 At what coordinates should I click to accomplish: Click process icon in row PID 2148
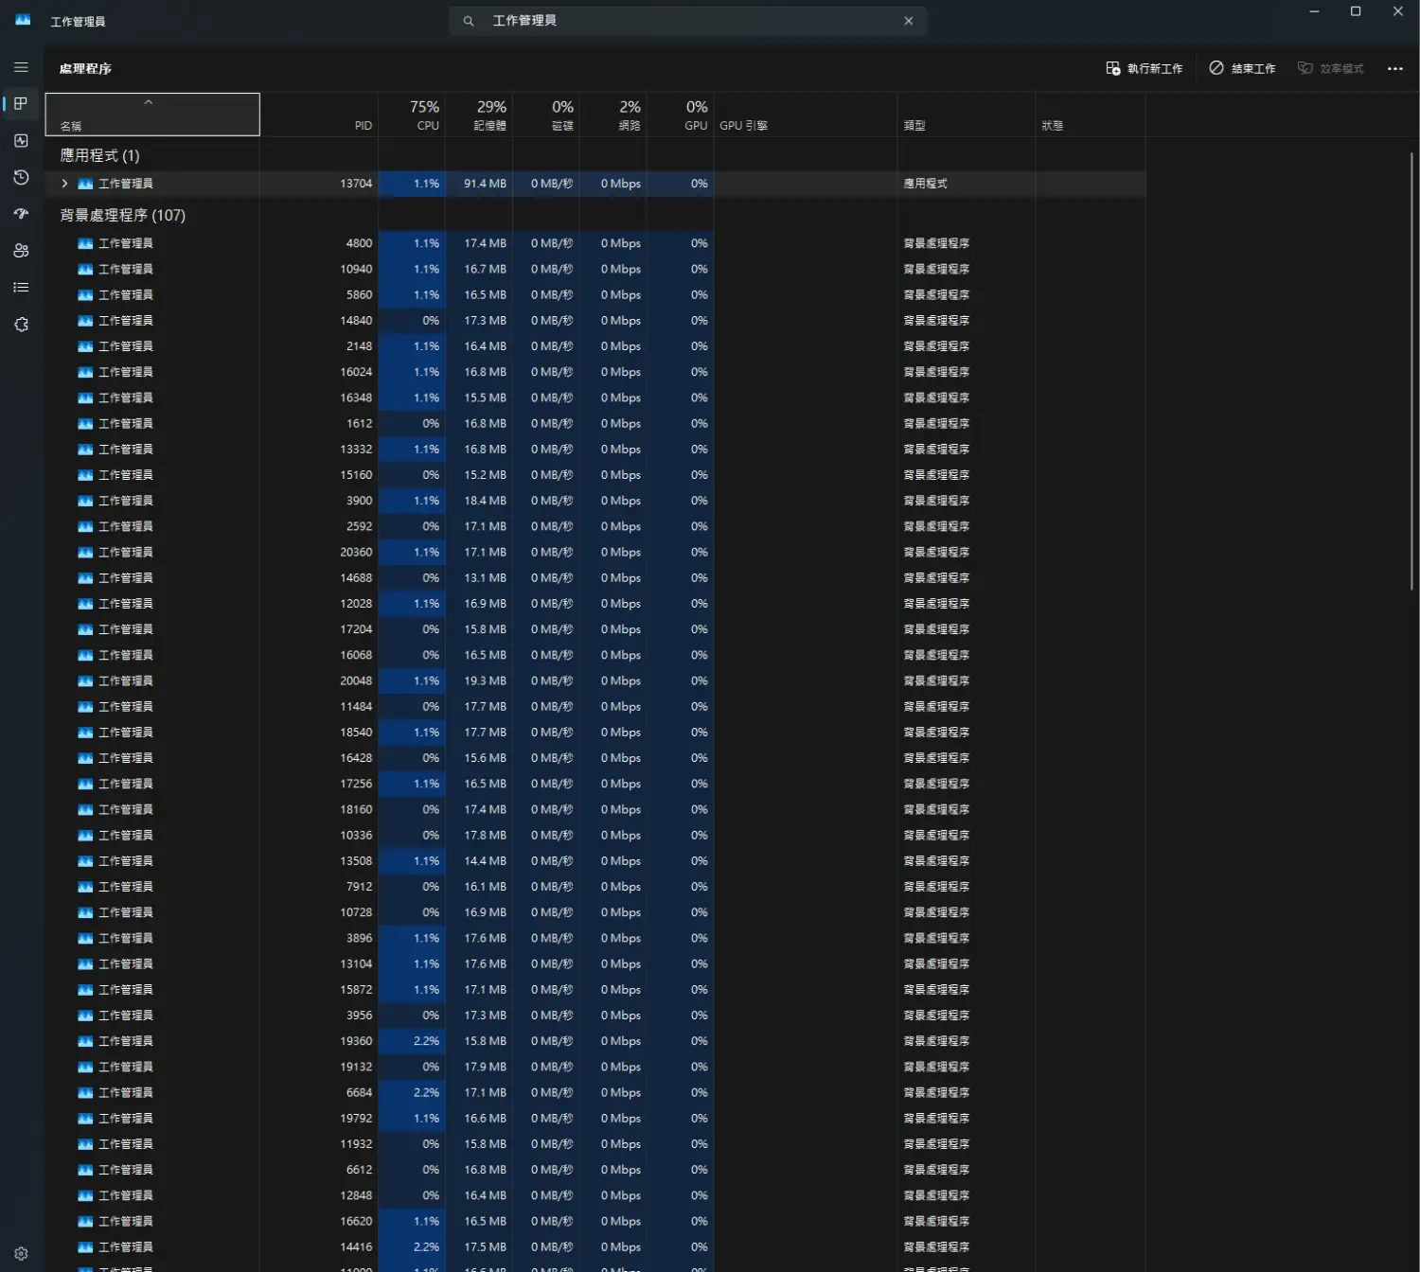pos(85,346)
